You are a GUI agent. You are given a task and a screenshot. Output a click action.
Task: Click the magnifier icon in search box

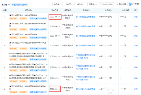101,4
